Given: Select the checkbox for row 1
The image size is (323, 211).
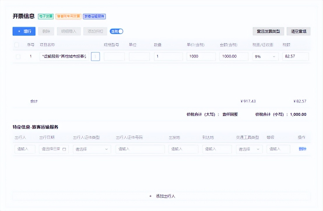Looking at the screenshot, I should pyautogui.click(x=18, y=56).
